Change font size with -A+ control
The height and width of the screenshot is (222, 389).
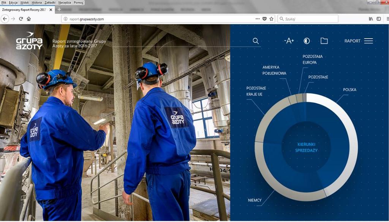pyautogui.click(x=289, y=41)
